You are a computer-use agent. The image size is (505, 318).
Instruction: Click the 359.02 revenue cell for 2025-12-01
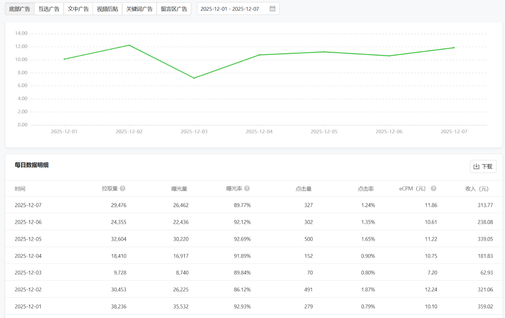coord(485,307)
